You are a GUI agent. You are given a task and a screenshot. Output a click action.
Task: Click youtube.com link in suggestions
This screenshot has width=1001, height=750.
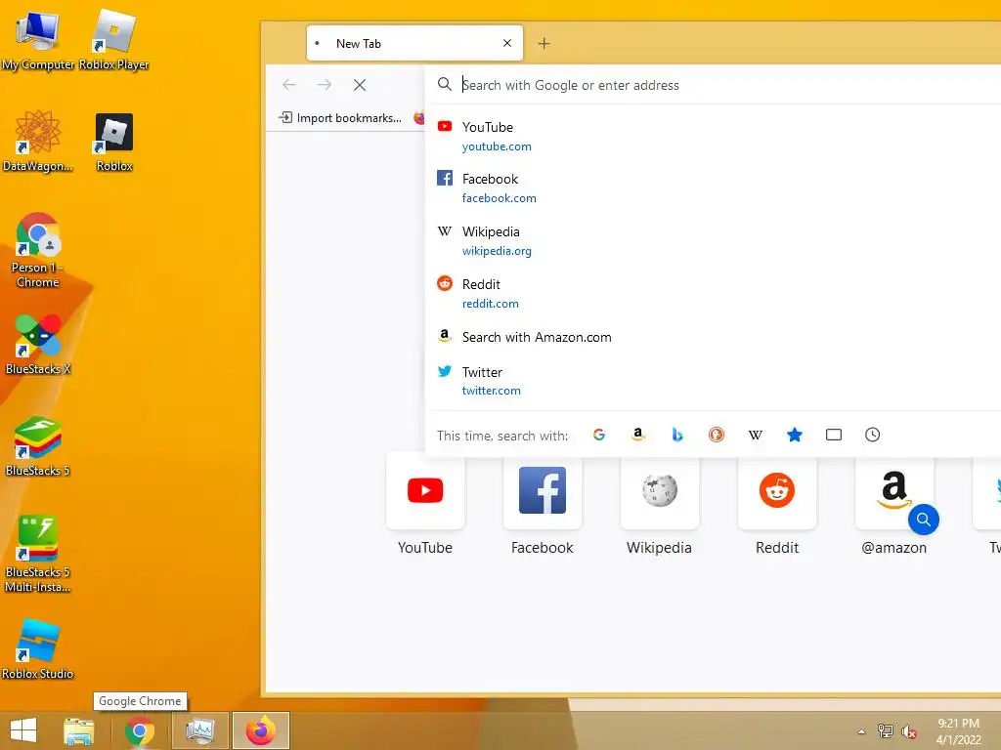pos(497,146)
